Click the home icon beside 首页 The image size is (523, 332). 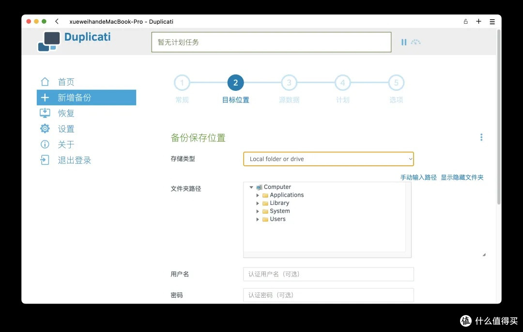point(45,82)
